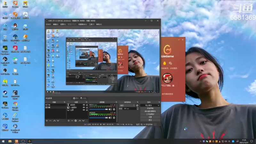Click source Properties button above docks

(x=76, y=98)
